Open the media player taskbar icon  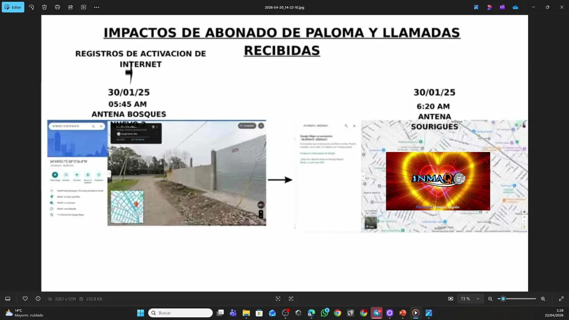(416, 313)
